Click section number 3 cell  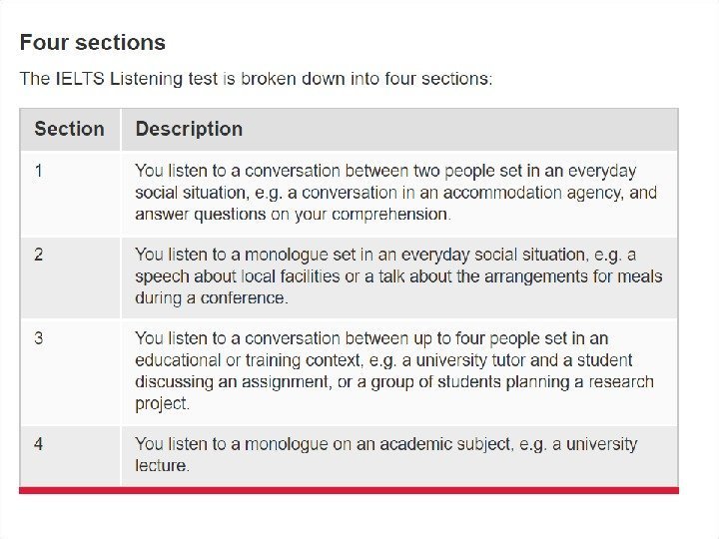coord(39,338)
